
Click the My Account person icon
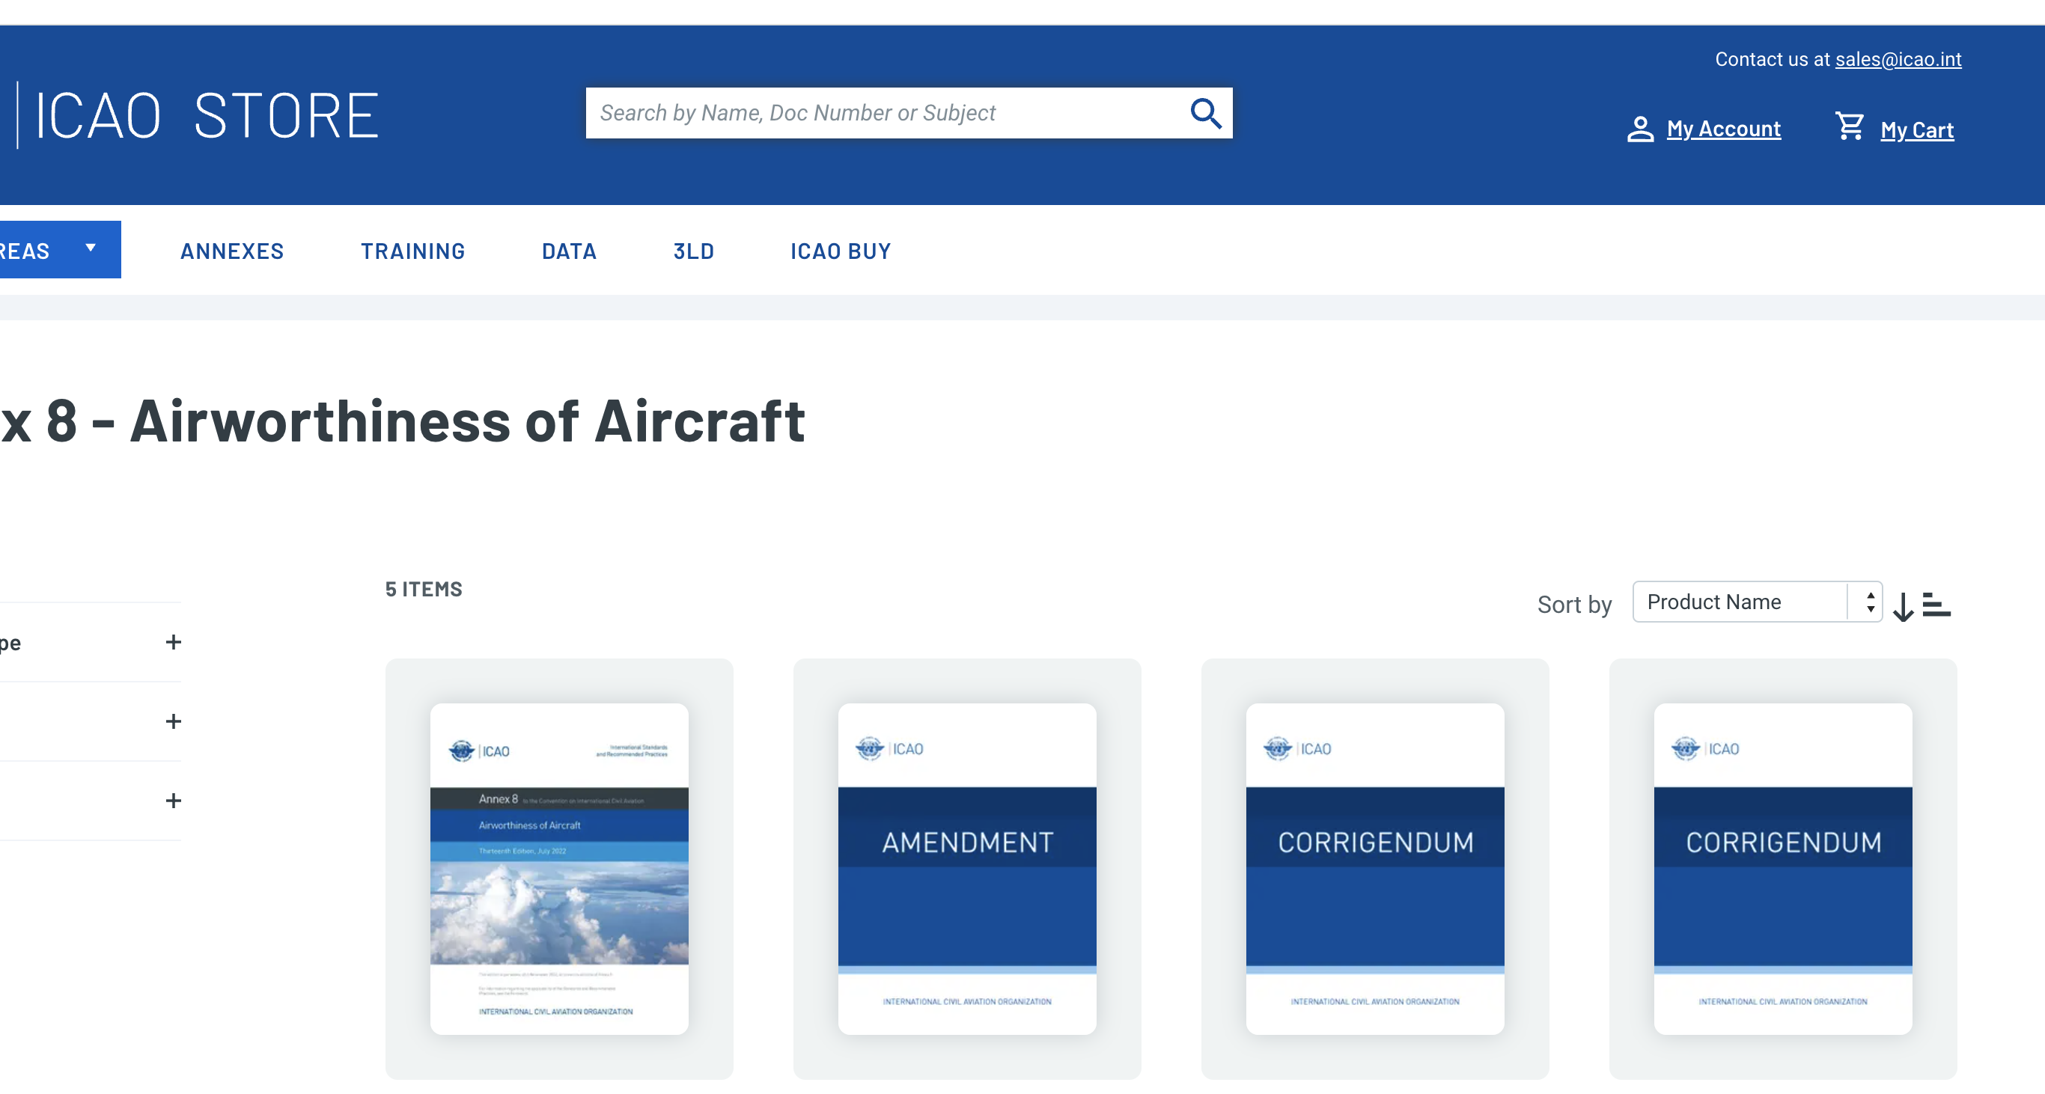click(x=1639, y=129)
